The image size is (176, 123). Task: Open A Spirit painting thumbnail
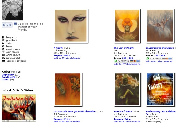pos(71,26)
